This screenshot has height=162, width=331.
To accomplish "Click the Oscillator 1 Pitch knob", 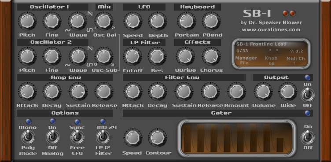I will [x=27, y=21].
